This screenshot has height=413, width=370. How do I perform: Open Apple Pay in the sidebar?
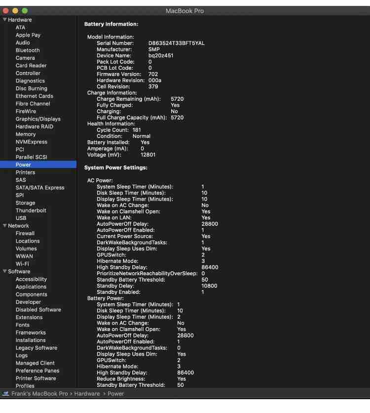coord(28,35)
